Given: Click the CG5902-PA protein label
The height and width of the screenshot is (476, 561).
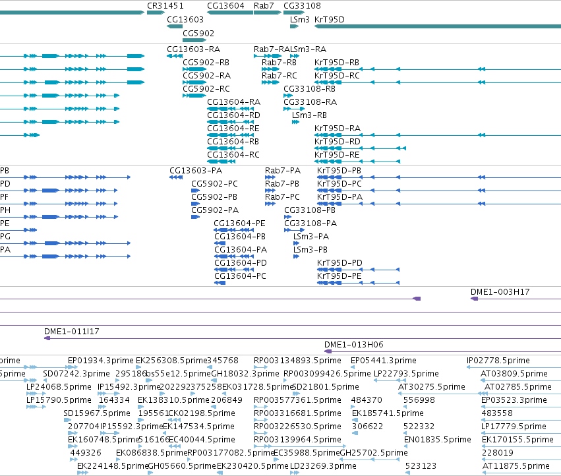Looking at the screenshot, I should pos(215,210).
